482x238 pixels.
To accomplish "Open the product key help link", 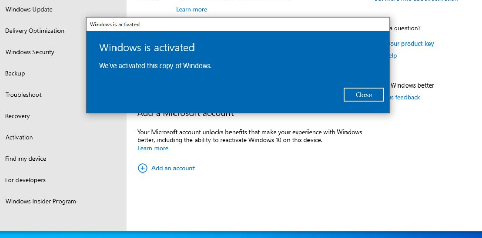I will [412, 44].
